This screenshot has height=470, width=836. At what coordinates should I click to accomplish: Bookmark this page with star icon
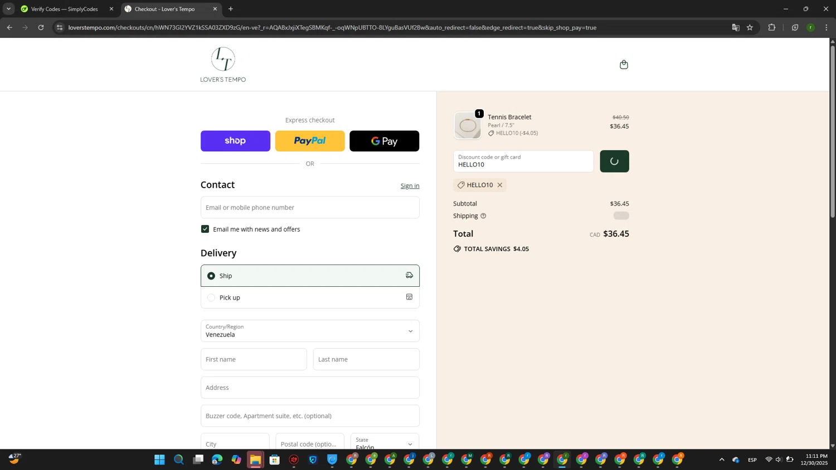(x=750, y=27)
